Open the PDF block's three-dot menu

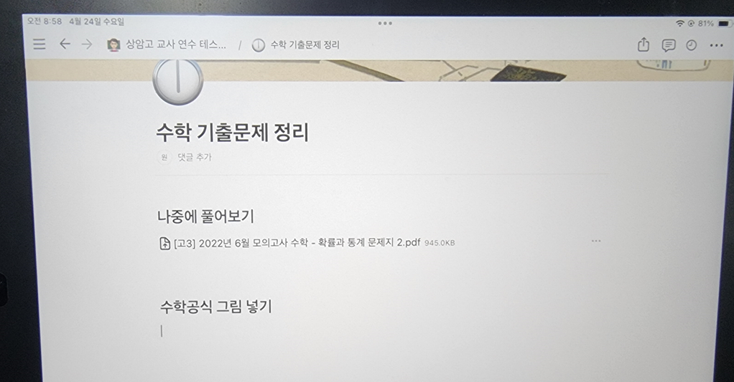point(596,241)
